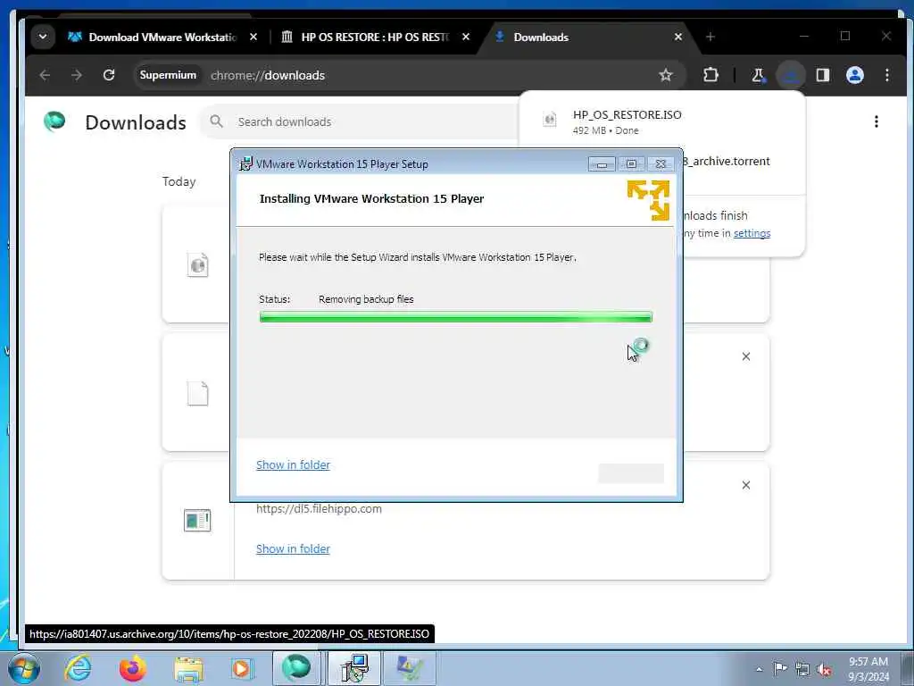This screenshot has height=686, width=914.
Task: Open the Extensions puzzle icon
Action: 710,75
